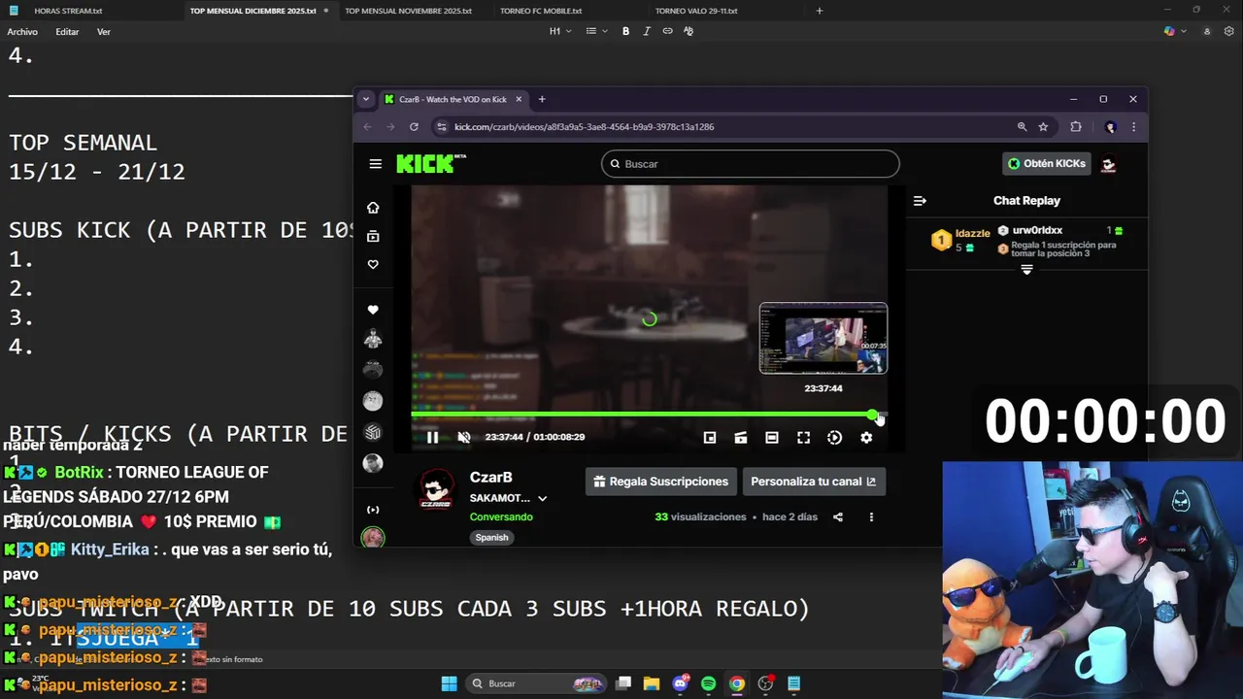Open Editar menu in Notepad
Image resolution: width=1243 pixels, height=699 pixels.
67,31
